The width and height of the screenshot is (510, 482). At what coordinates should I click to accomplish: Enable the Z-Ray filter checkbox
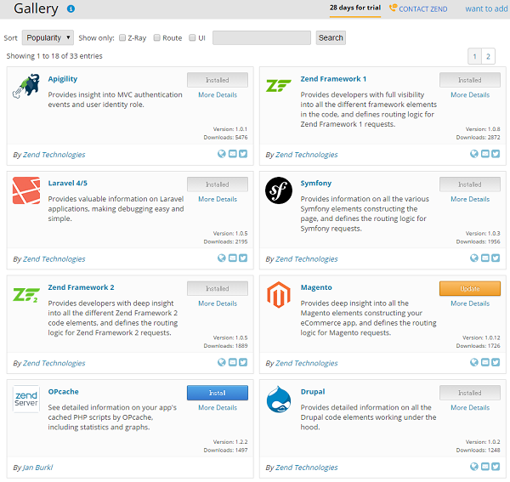click(123, 38)
